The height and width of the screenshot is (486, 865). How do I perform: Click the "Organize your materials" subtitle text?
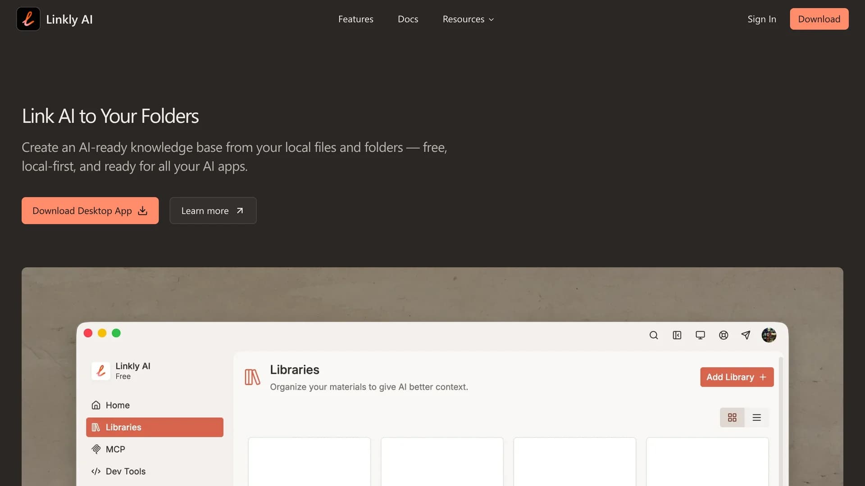coord(369,387)
